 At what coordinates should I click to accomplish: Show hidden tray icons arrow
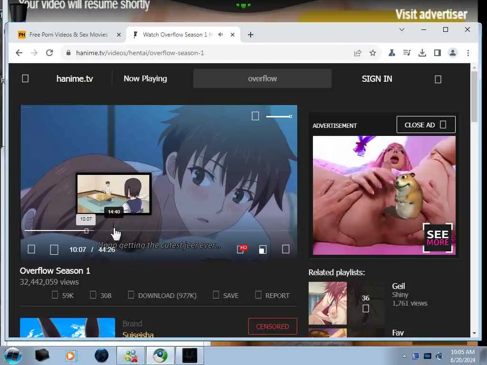tap(404, 356)
